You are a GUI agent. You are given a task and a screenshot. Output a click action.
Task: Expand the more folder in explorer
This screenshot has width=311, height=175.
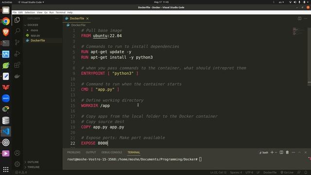point(35,30)
